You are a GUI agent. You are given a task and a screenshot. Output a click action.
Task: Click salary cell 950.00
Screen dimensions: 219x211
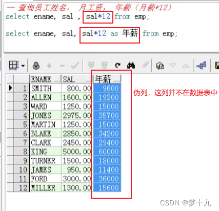[76, 170]
